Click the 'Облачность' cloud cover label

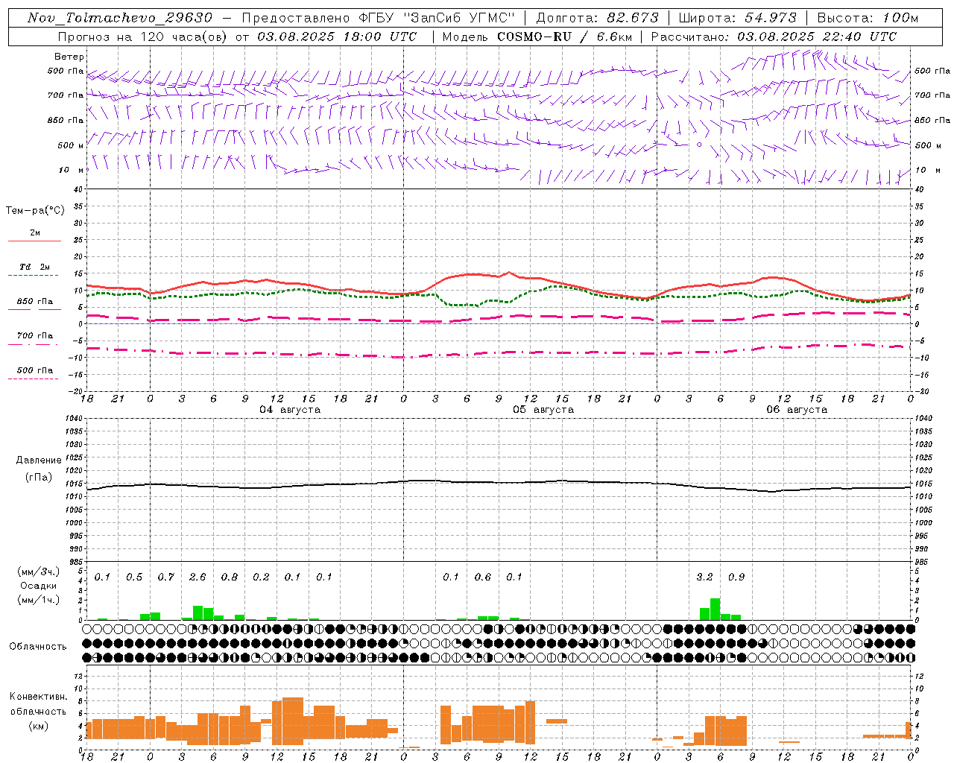click(x=38, y=647)
